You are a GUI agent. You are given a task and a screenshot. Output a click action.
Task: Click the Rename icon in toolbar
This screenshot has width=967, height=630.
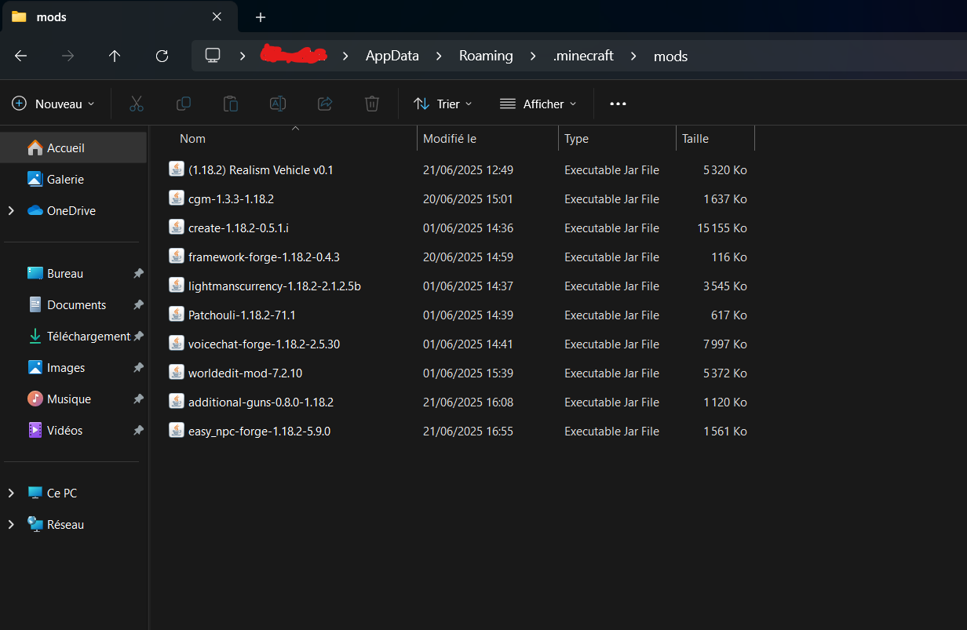278,104
